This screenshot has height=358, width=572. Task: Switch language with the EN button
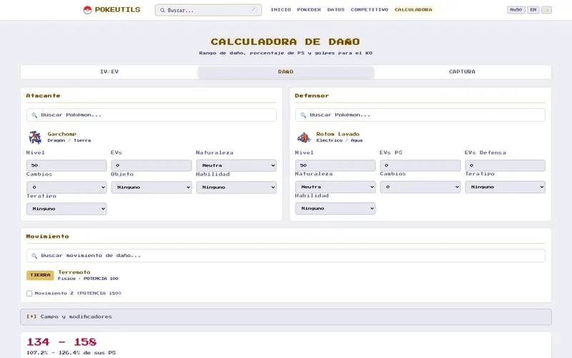click(x=533, y=10)
